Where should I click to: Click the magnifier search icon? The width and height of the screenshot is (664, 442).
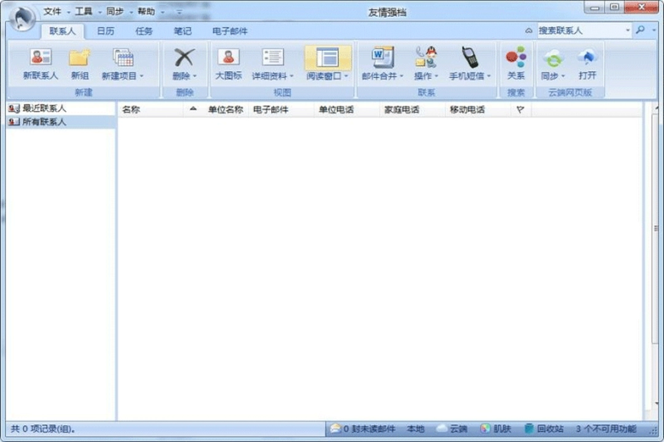click(639, 29)
